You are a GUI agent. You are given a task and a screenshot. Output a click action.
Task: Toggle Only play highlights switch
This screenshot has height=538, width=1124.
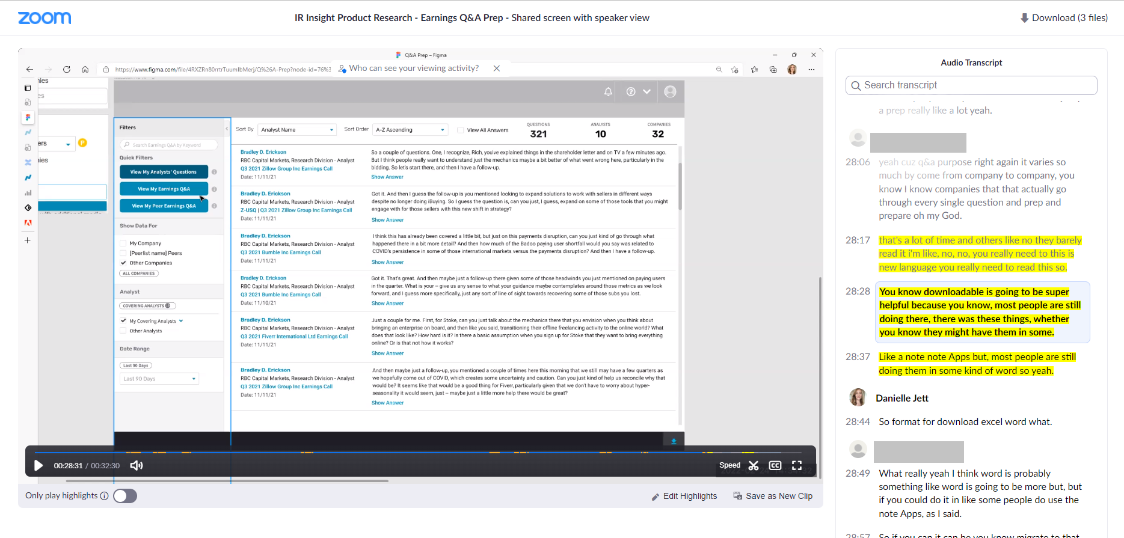point(125,496)
